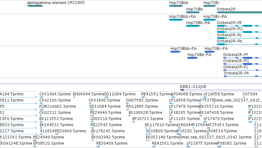This screenshot has width=262, height=148.
Task: Click the alphagamma-element:CR32865 gene label
Action: coord(56,3)
